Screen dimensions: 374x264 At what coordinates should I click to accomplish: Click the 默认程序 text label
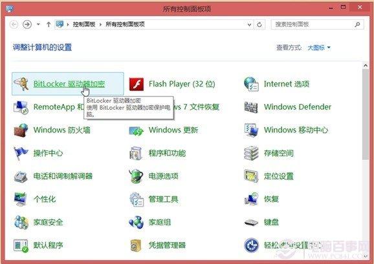point(48,245)
